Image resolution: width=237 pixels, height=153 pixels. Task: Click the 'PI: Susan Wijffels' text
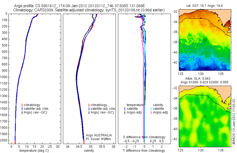(x=98, y=139)
